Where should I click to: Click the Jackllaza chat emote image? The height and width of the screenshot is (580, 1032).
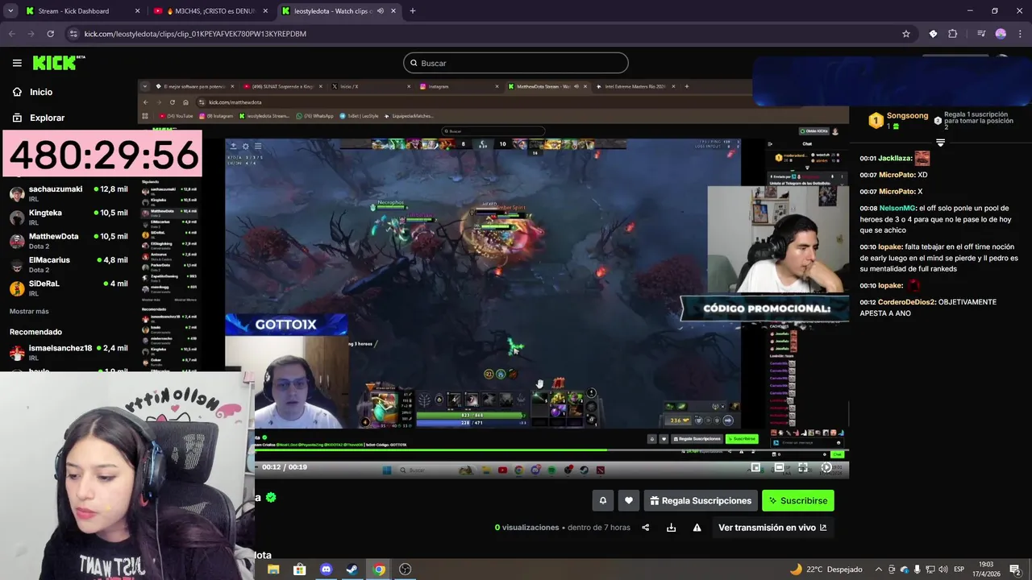(x=922, y=159)
